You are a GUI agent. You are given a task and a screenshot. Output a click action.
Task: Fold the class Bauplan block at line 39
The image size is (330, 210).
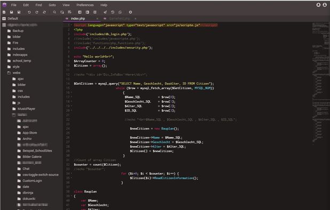(72, 196)
